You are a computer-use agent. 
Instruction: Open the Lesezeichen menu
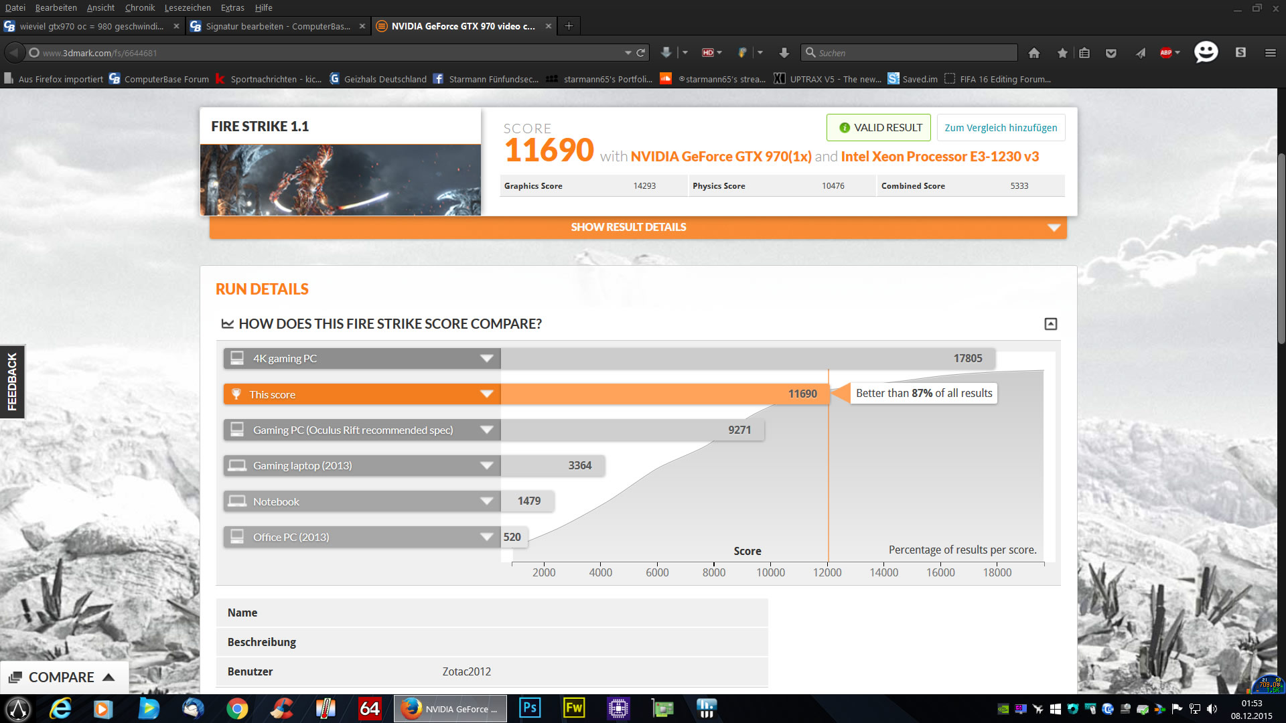(x=187, y=7)
